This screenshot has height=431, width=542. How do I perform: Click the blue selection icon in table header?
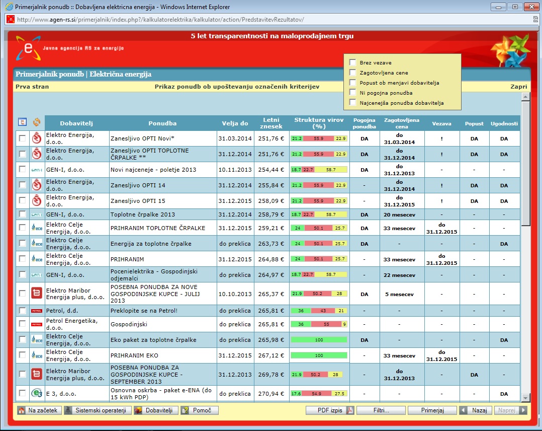[22, 122]
